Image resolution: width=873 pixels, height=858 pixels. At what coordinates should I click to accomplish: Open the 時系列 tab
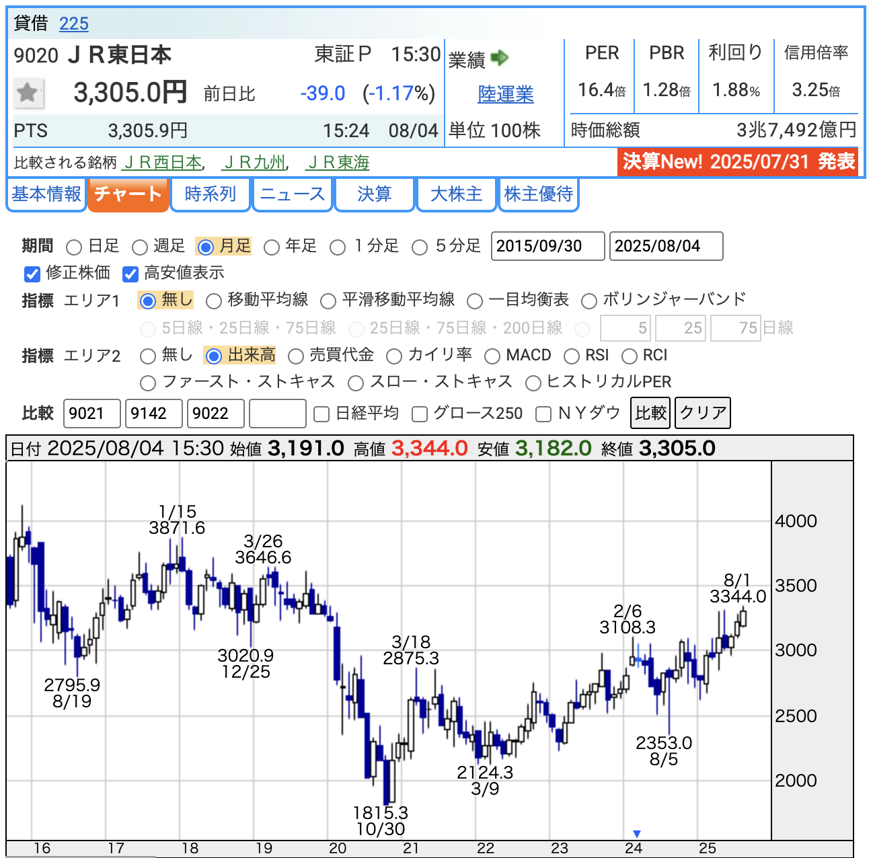pyautogui.click(x=211, y=194)
